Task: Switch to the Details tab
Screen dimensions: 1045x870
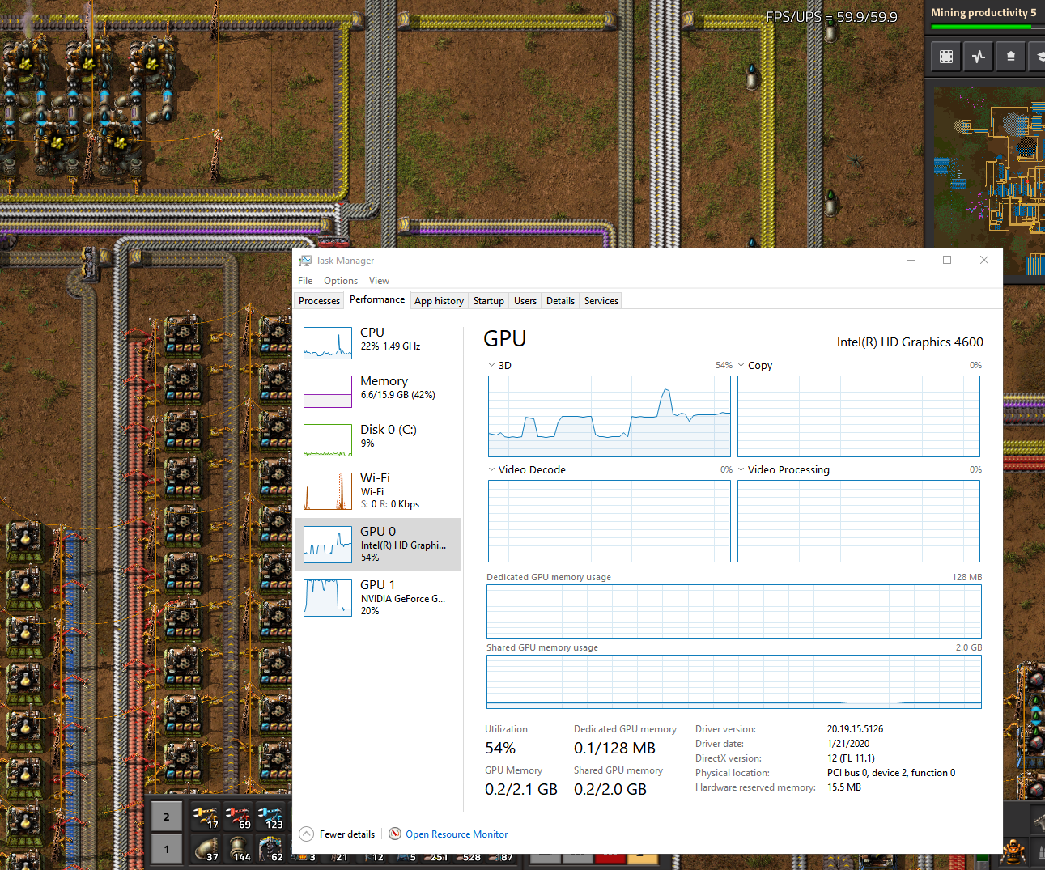Action: 560,301
